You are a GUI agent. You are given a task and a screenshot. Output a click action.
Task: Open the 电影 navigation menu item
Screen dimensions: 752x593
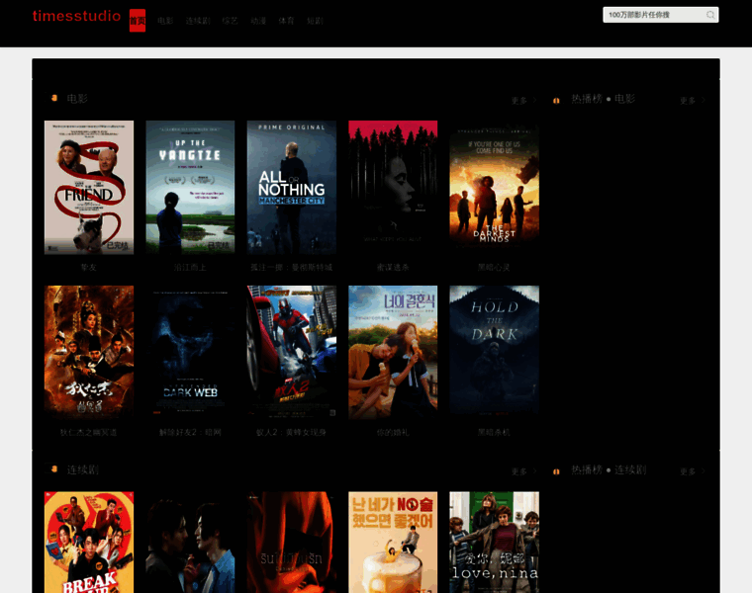(165, 21)
